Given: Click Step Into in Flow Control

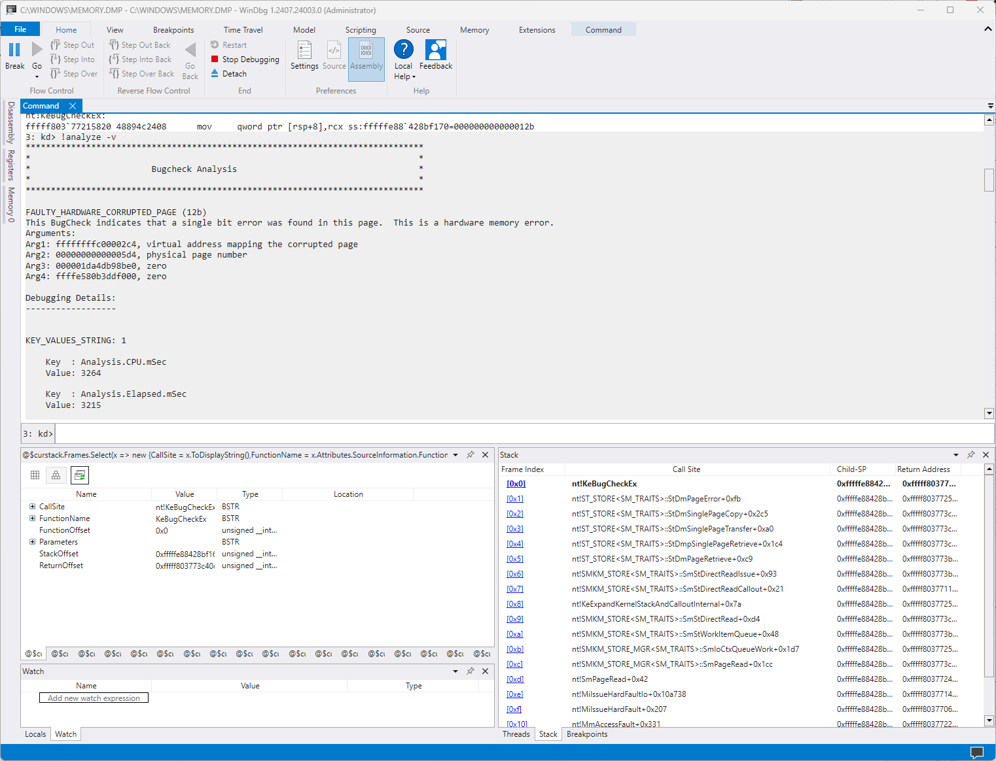Looking at the screenshot, I should coord(73,59).
